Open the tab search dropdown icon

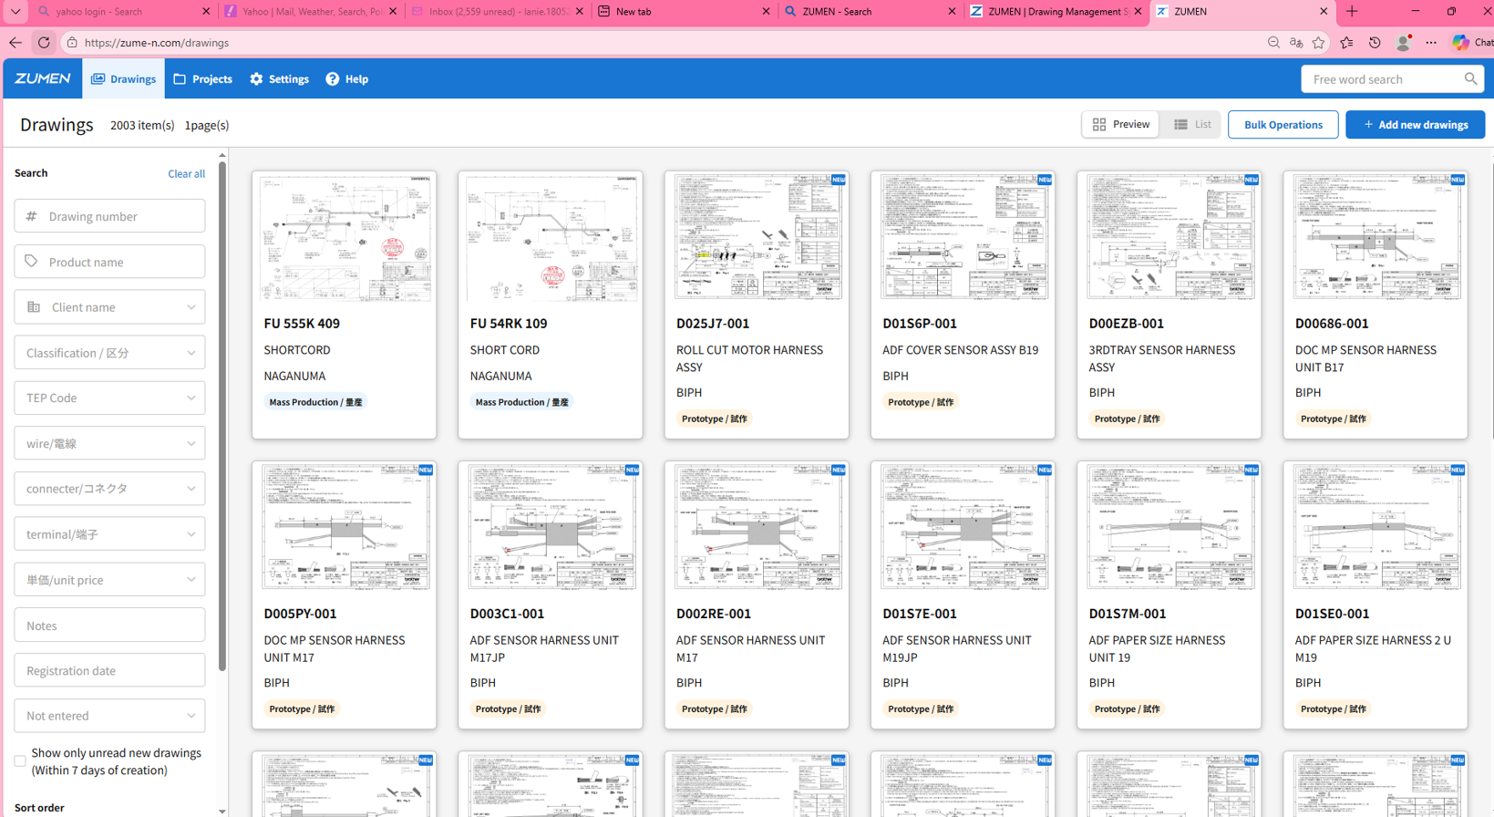(x=15, y=12)
